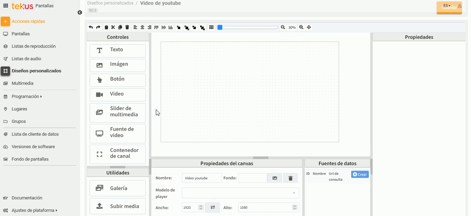Toggle the canvas grid display icon

[211, 27]
